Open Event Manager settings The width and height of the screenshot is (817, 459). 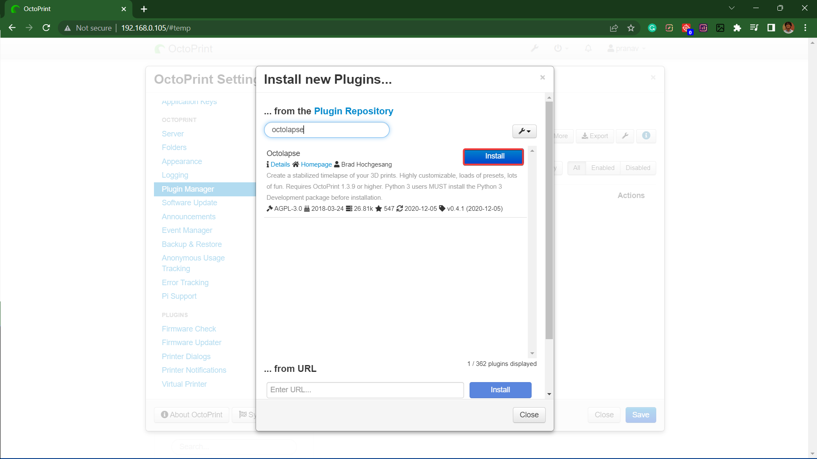[x=187, y=230]
